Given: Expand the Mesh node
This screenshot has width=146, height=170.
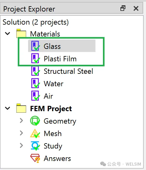Looking at the screenshot, I should point(22,133).
